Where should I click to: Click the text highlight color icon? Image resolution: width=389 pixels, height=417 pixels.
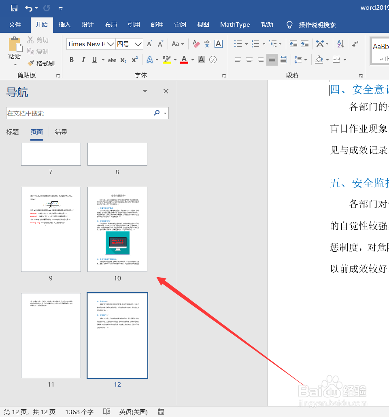point(167,60)
